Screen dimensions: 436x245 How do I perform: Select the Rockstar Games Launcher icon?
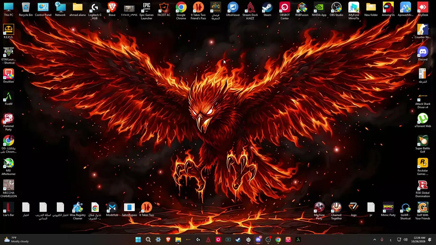coord(423,167)
